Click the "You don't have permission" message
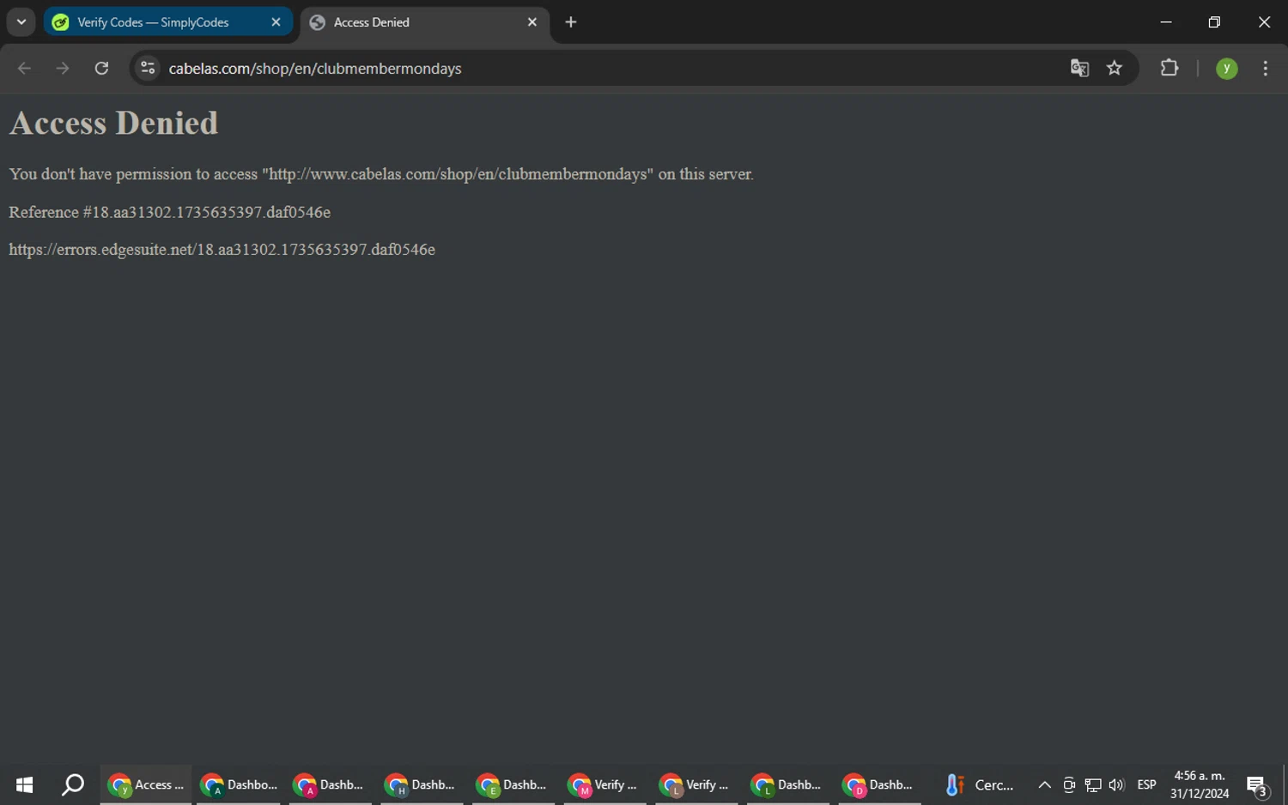Image resolution: width=1288 pixels, height=805 pixels. (381, 174)
